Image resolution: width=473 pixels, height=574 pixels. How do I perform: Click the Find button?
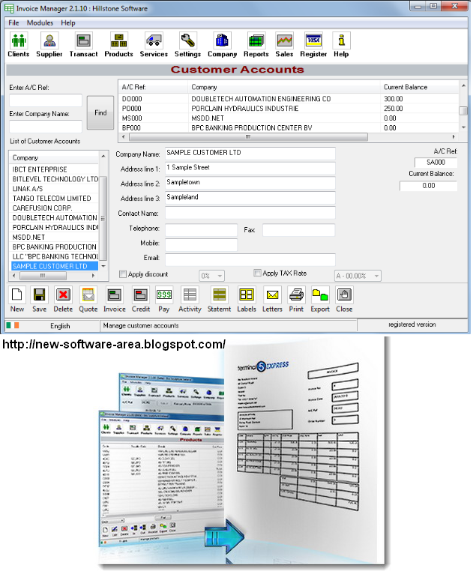[100, 112]
